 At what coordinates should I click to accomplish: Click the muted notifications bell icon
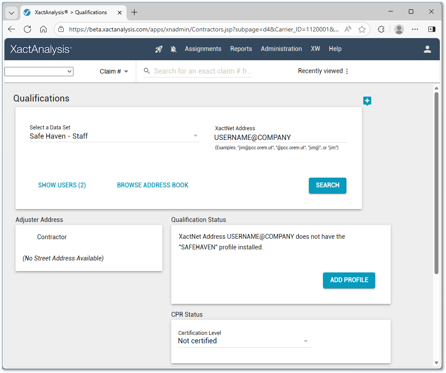(x=173, y=49)
